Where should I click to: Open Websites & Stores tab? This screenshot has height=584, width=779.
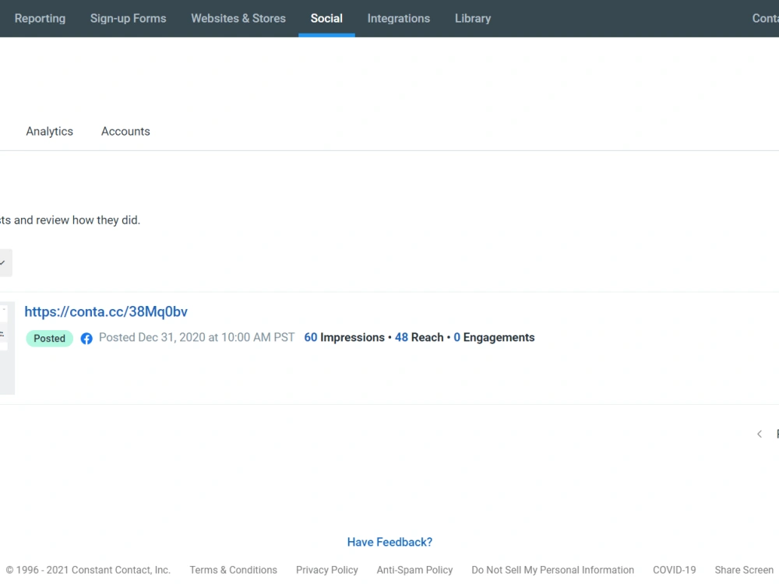click(238, 19)
